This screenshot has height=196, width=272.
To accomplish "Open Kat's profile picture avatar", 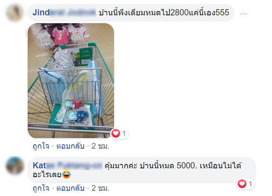I will (15, 165).
